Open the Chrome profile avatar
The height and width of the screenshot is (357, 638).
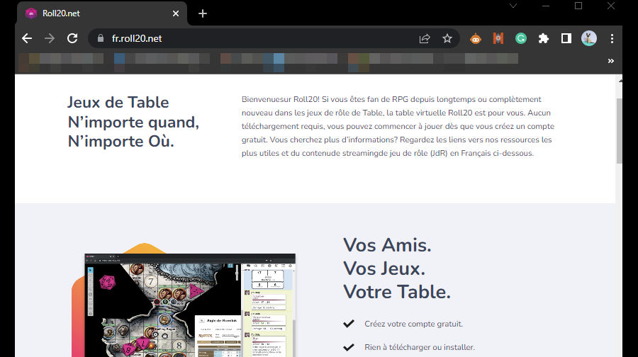pyautogui.click(x=589, y=38)
